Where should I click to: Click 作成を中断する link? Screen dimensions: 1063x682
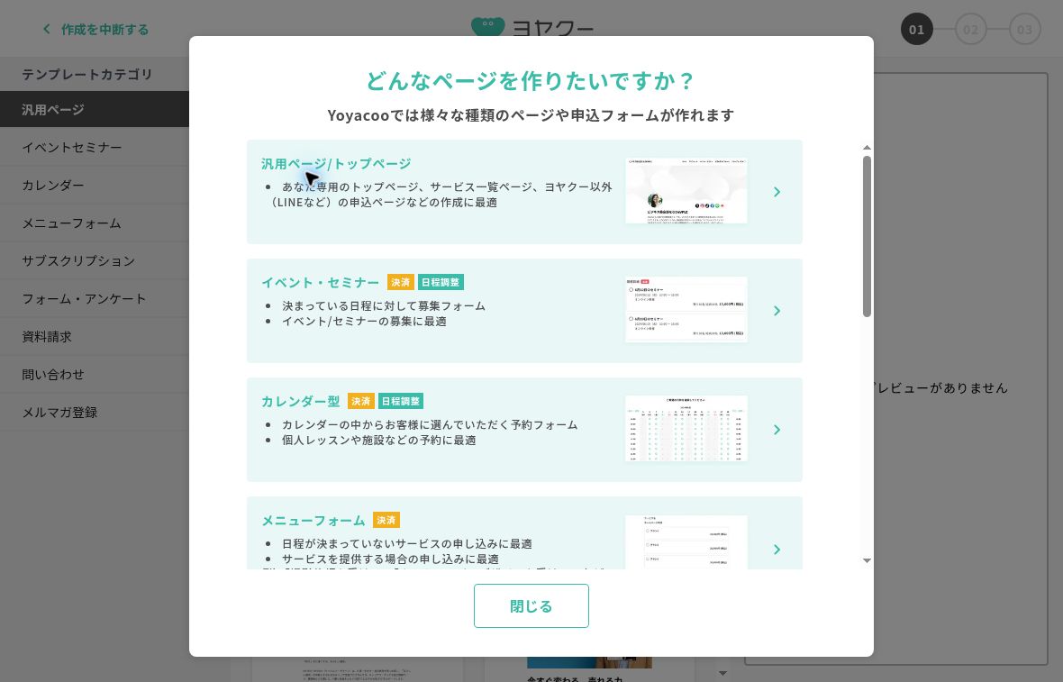105,29
